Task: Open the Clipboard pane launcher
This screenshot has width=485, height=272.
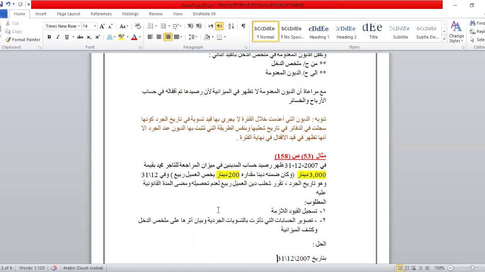Action: coord(39,48)
